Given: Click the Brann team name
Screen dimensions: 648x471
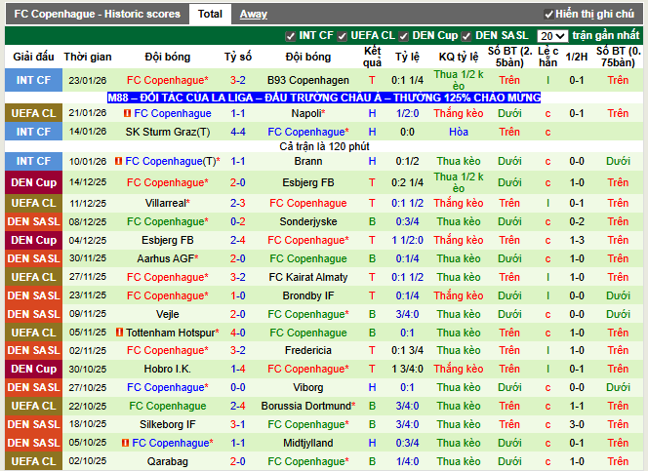Looking at the screenshot, I should point(307,161).
